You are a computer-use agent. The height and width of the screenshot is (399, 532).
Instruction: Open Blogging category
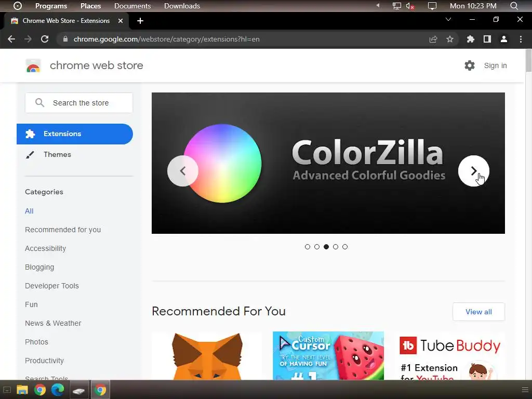coord(39,267)
